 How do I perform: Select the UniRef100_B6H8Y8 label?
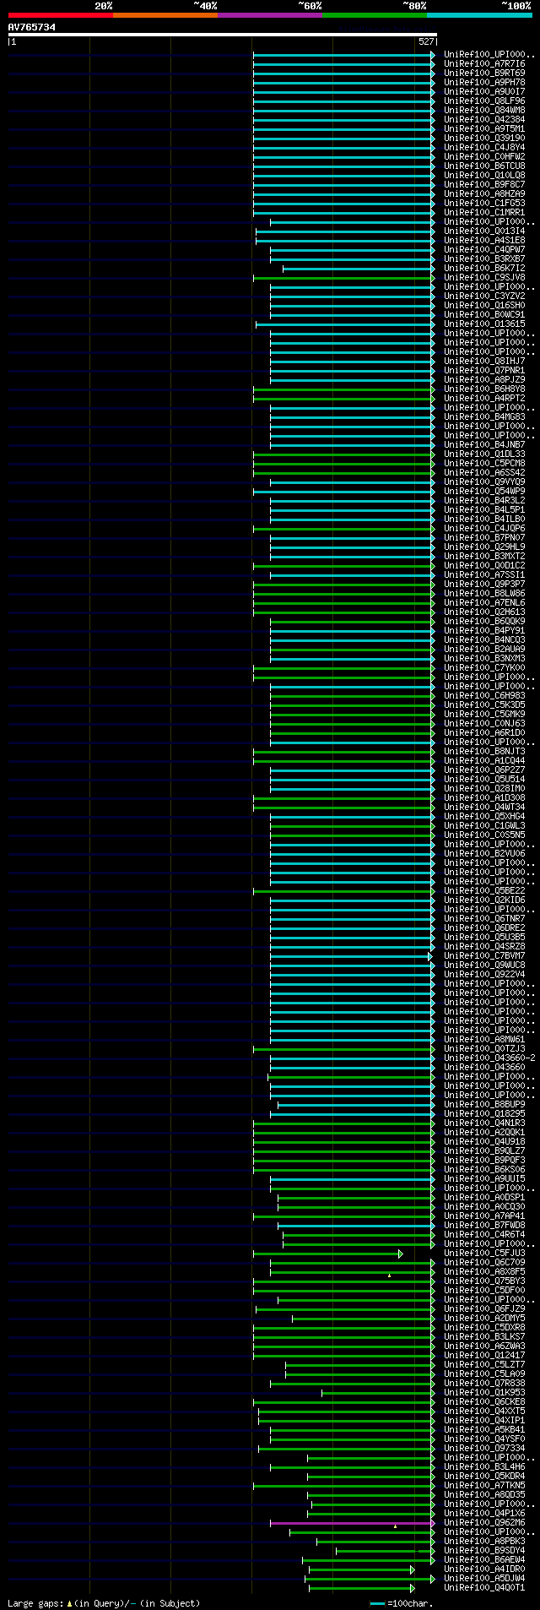(484, 389)
